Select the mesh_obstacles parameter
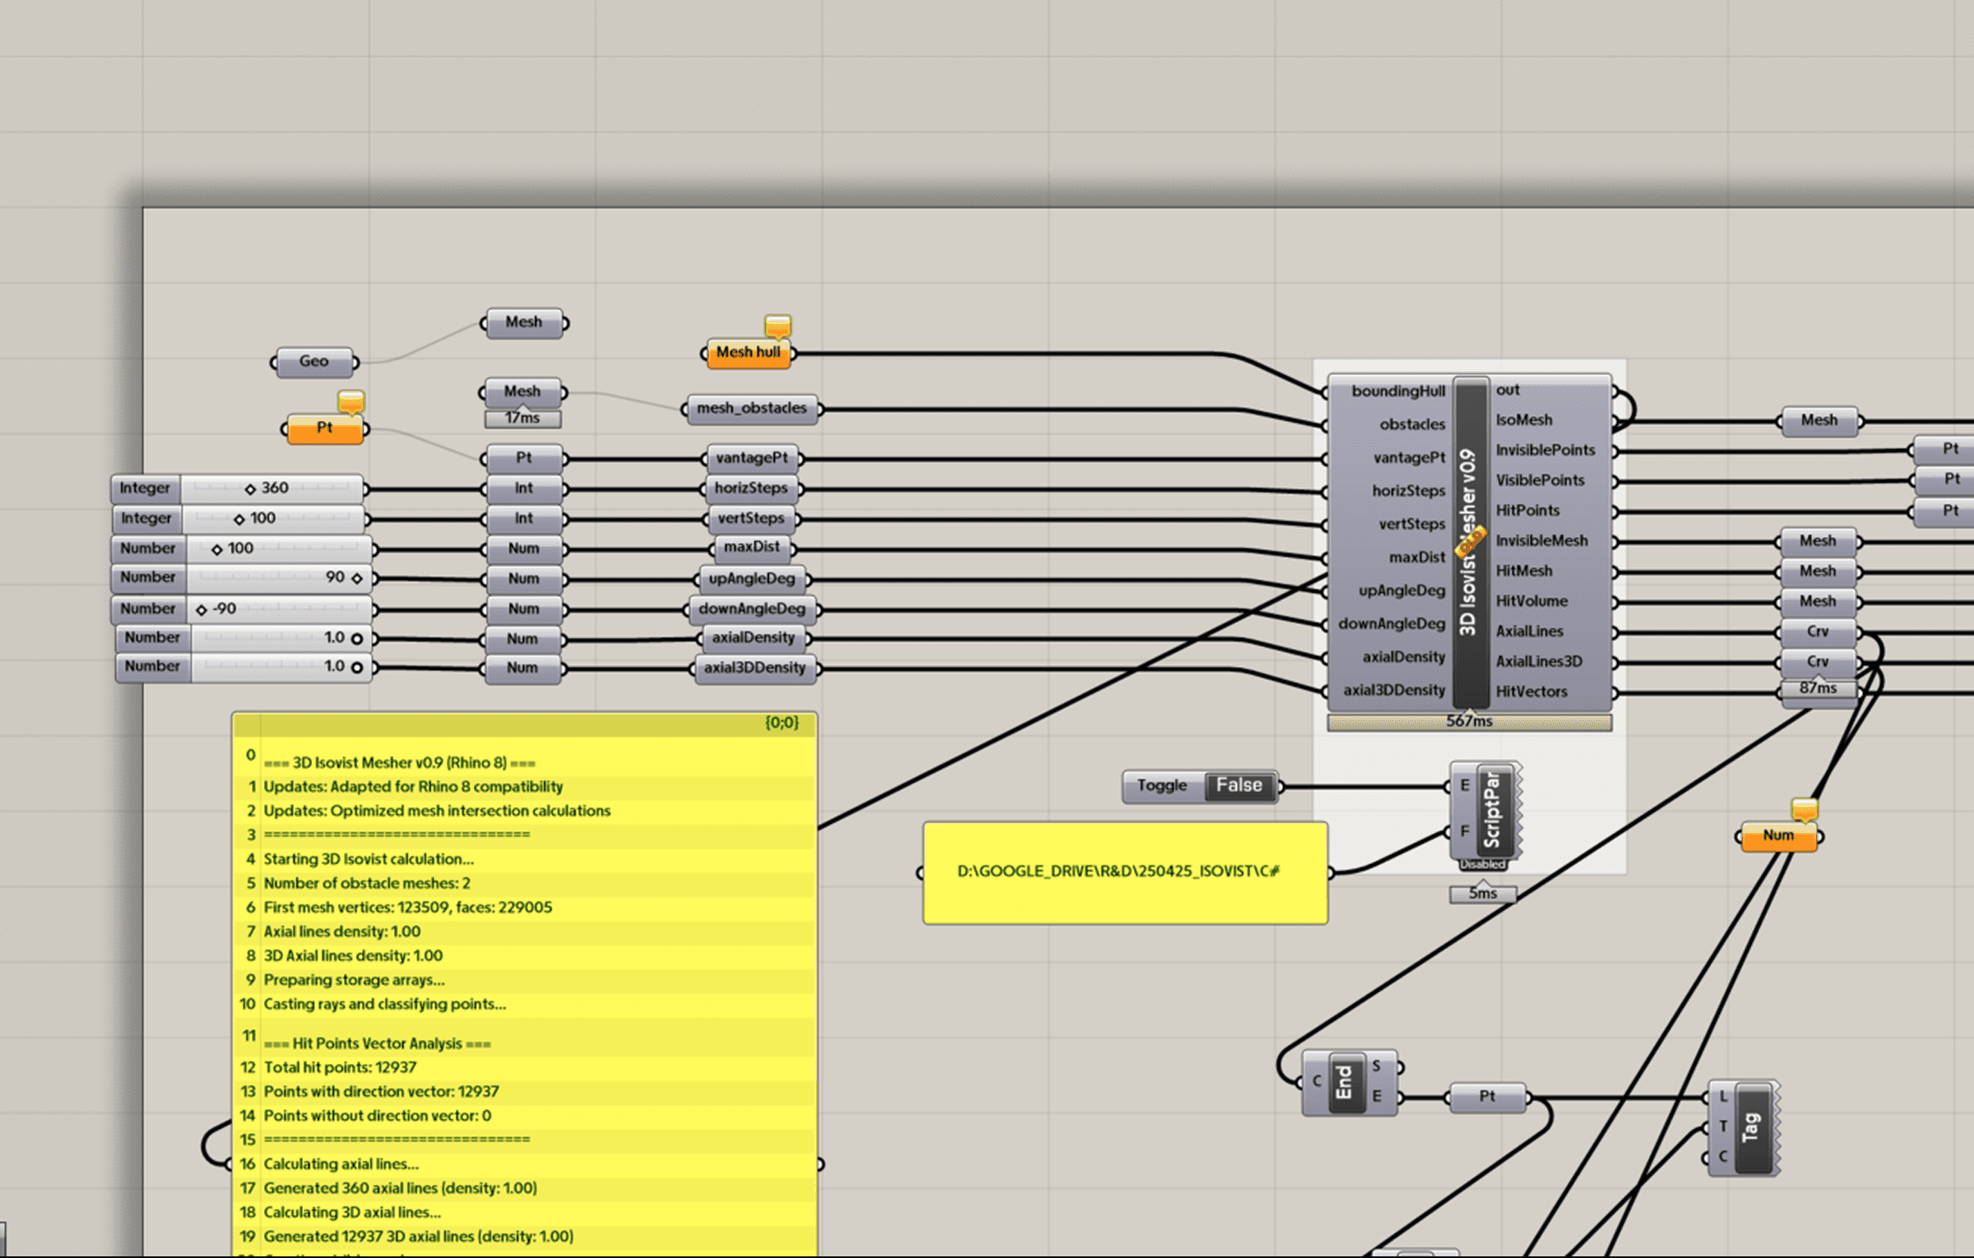This screenshot has height=1258, width=1974. click(x=751, y=409)
